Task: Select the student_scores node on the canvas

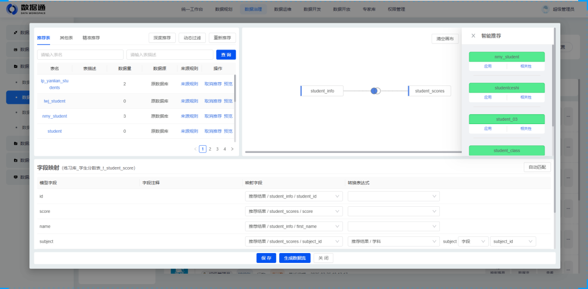Action: [430, 91]
